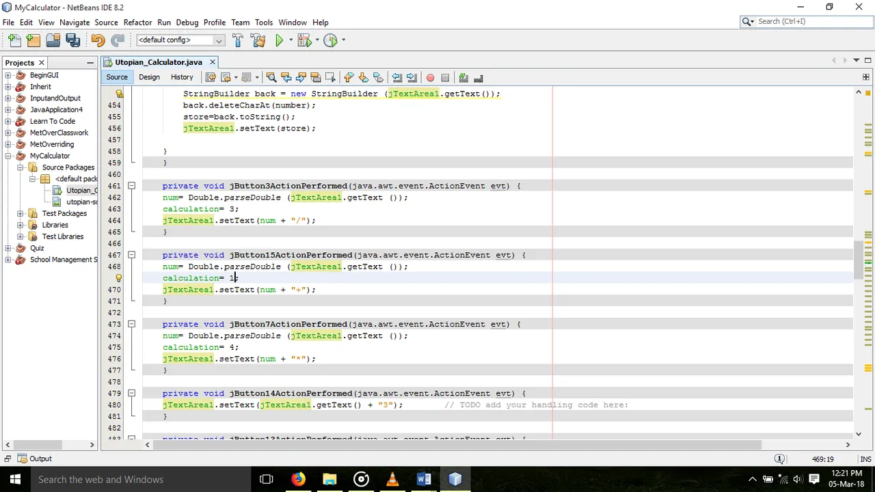This screenshot has width=875, height=492.
Task: Jump to previous bookmark icon
Action: [x=349, y=77]
